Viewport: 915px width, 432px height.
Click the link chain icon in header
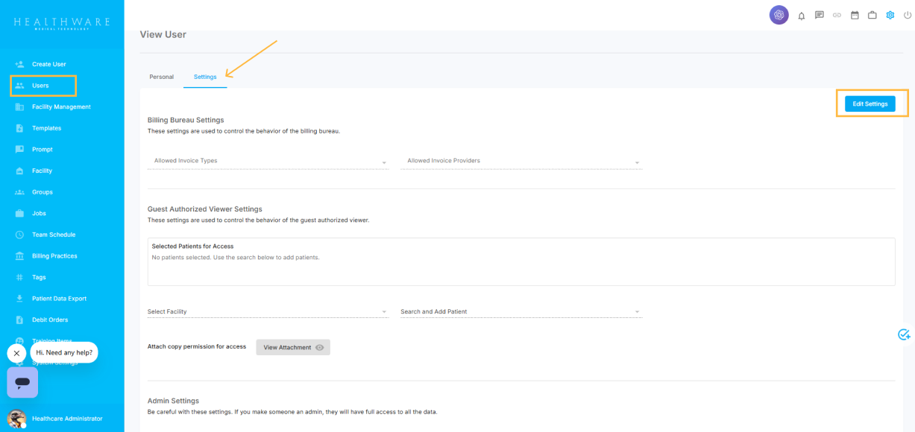837,15
